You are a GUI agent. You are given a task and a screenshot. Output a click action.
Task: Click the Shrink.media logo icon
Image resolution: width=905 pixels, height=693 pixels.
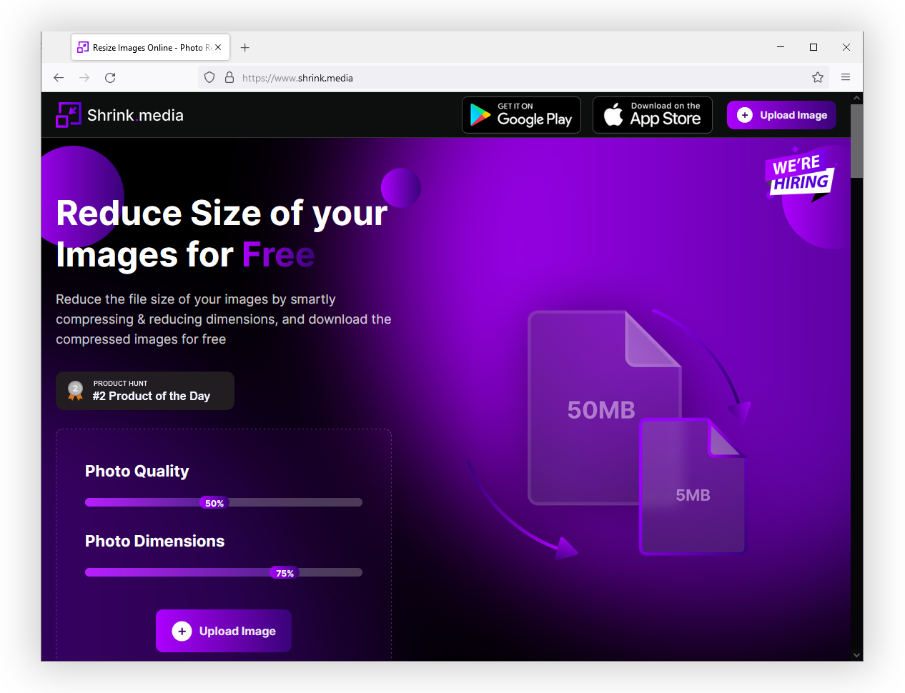68,114
